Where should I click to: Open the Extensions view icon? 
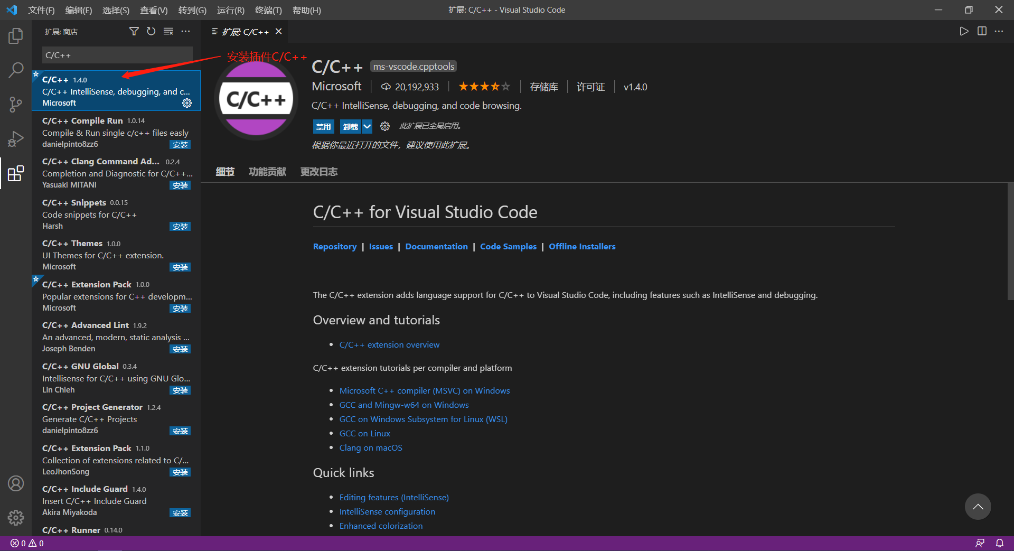coord(16,173)
